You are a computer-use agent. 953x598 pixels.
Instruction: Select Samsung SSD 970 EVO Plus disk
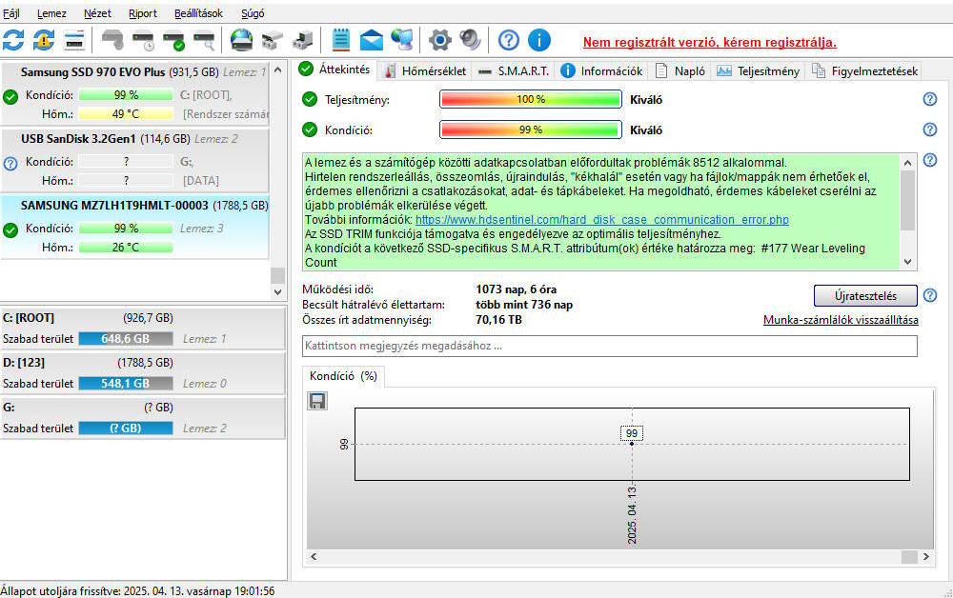tap(135, 93)
